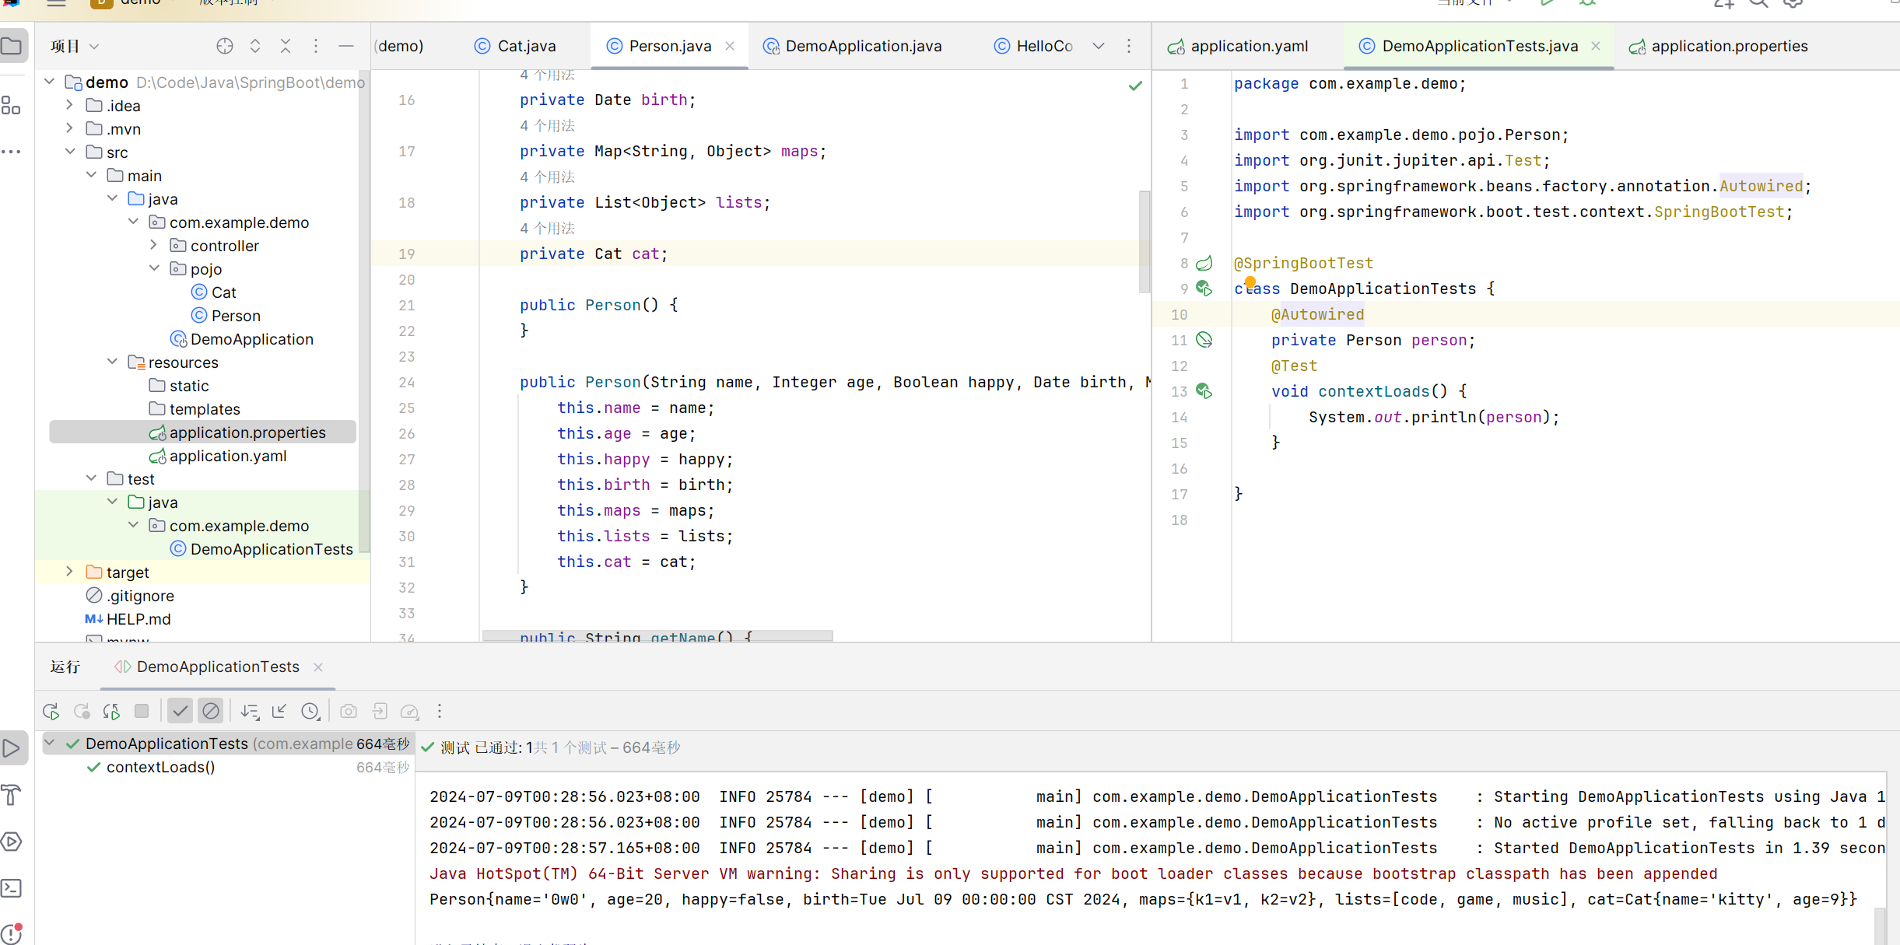Switch to Cat.java tab
Image resolution: width=1900 pixels, height=945 pixels.
tap(515, 46)
